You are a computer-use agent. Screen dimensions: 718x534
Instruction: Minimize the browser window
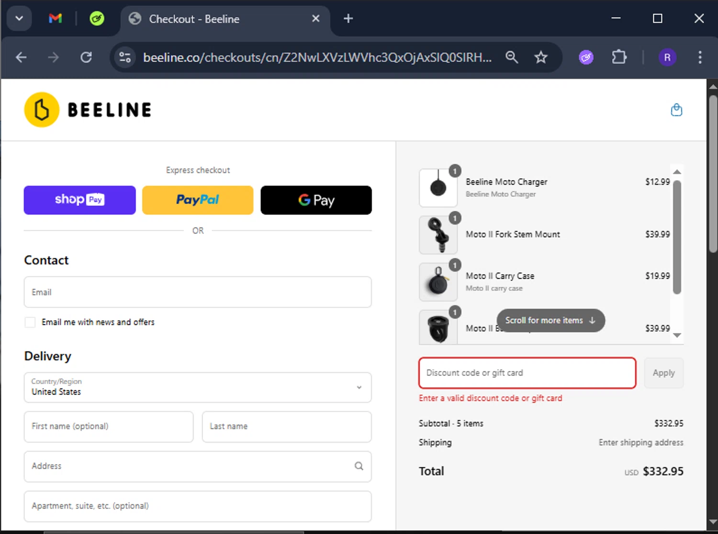(x=616, y=18)
